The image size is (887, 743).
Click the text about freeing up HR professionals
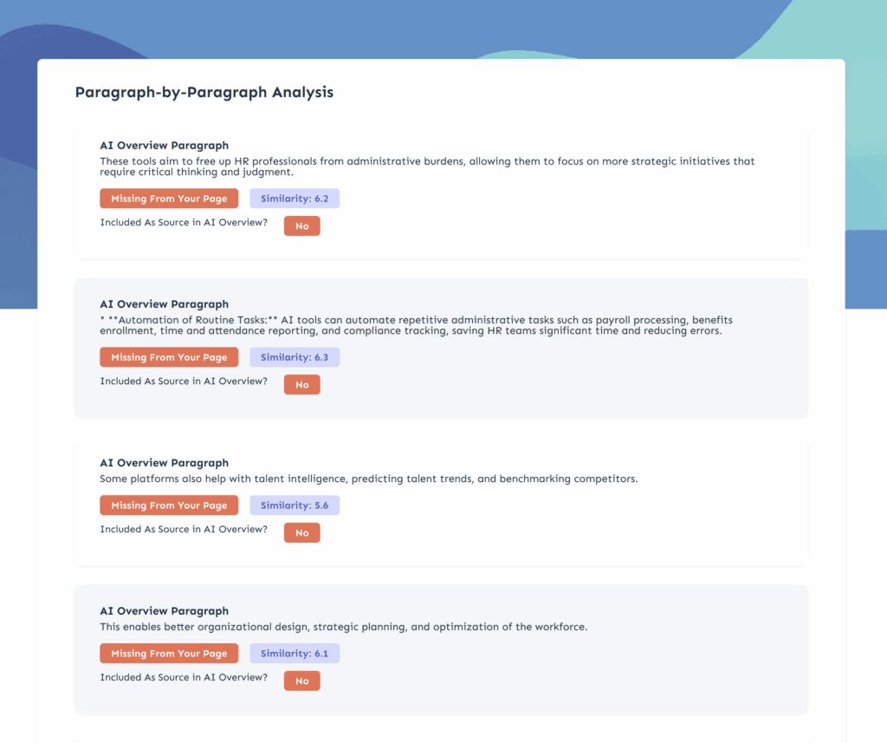pyautogui.click(x=427, y=166)
